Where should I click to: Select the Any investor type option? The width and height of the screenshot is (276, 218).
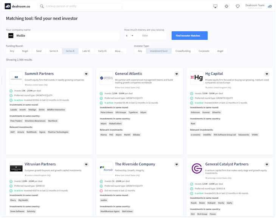click(x=140, y=51)
